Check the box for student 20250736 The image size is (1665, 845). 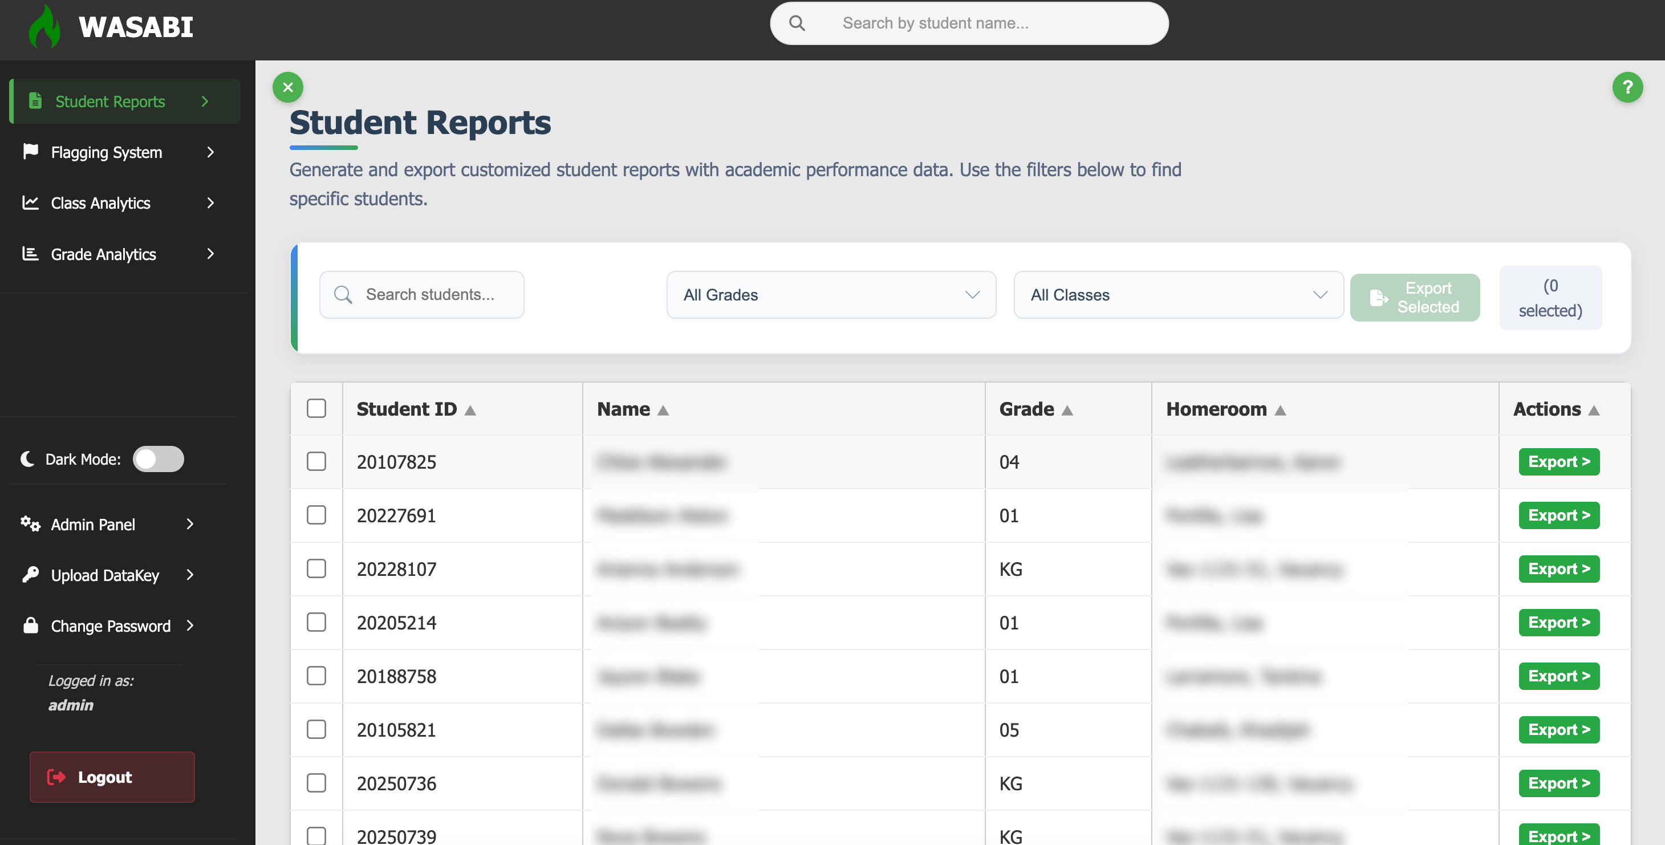316,783
